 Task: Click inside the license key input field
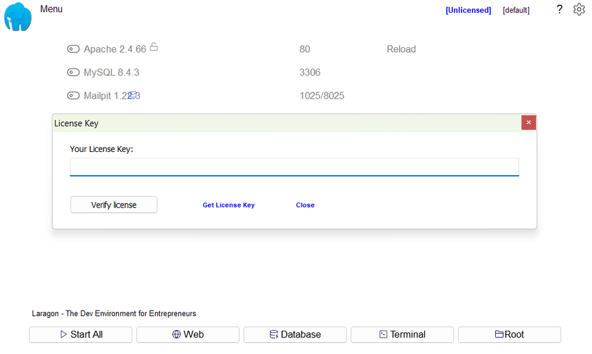pyautogui.click(x=294, y=167)
